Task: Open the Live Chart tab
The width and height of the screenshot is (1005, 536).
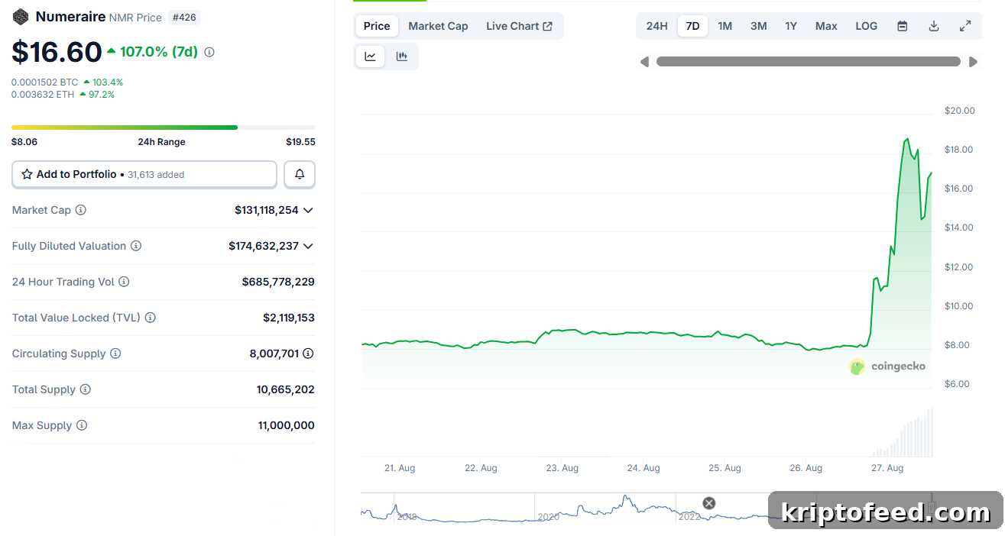Action: (519, 26)
